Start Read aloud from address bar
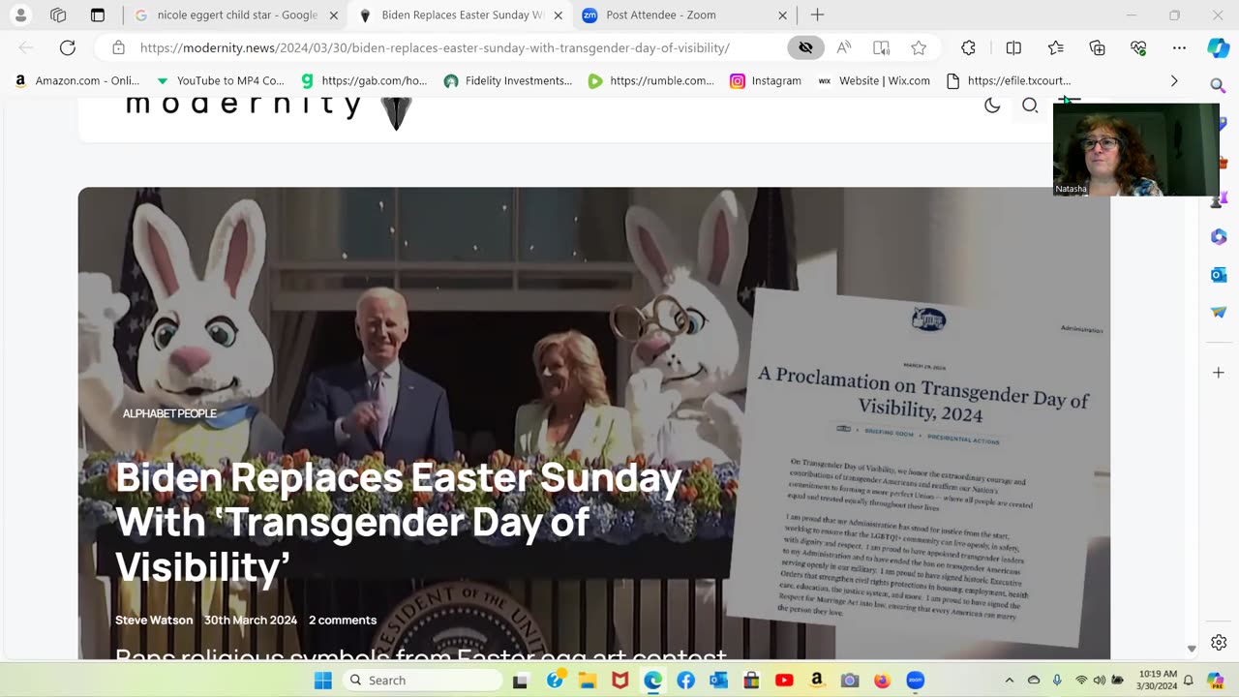This screenshot has height=697, width=1239. click(844, 47)
